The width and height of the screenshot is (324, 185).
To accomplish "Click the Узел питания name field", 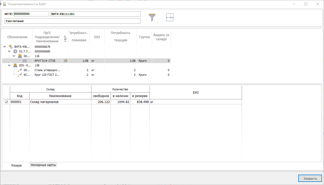I will point(72,21).
